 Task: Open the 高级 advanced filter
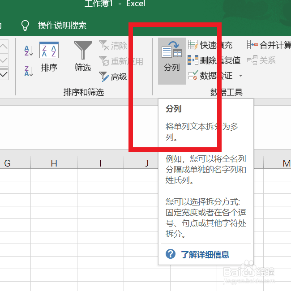(x=113, y=77)
